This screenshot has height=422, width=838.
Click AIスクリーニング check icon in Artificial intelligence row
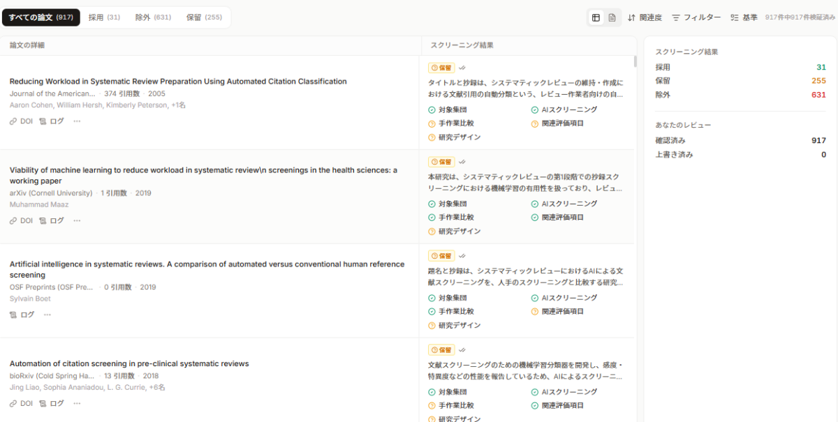[535, 298]
